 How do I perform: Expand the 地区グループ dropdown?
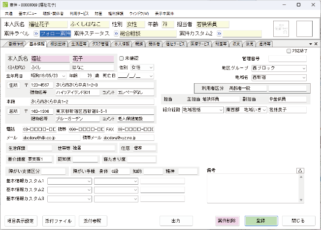point(279,68)
